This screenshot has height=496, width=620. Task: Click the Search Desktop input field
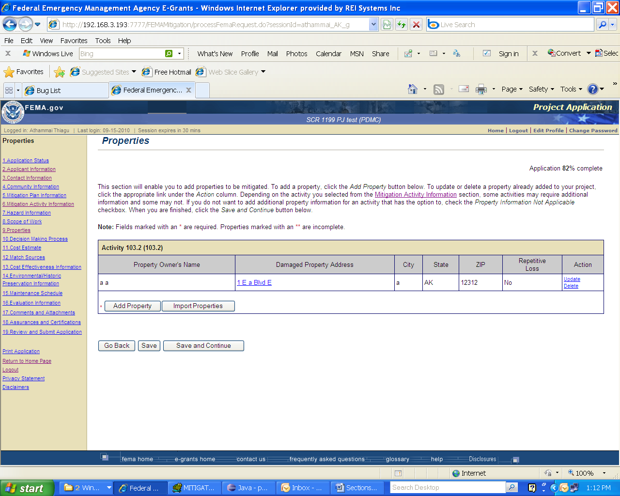[x=448, y=488]
